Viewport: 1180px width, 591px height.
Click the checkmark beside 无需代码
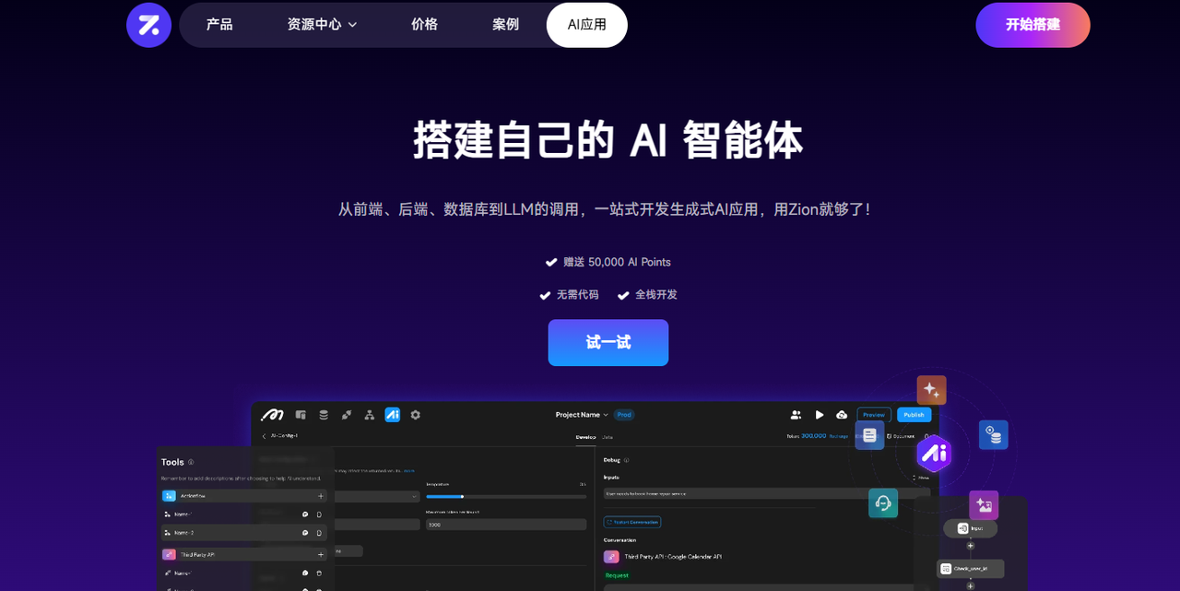[x=545, y=295]
